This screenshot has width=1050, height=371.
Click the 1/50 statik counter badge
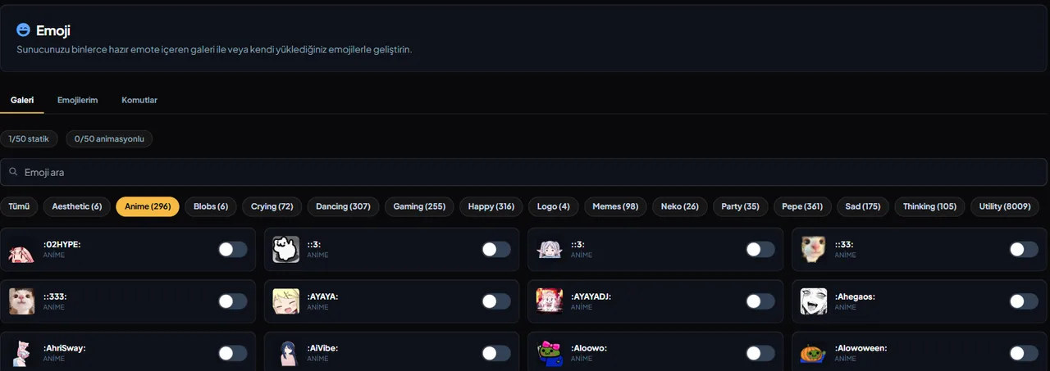[x=29, y=139]
